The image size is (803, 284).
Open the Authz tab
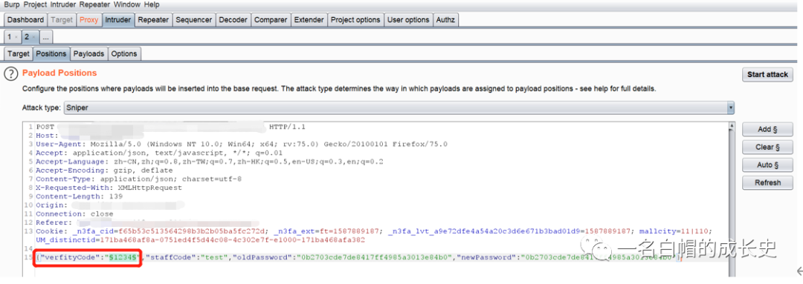[x=445, y=20]
